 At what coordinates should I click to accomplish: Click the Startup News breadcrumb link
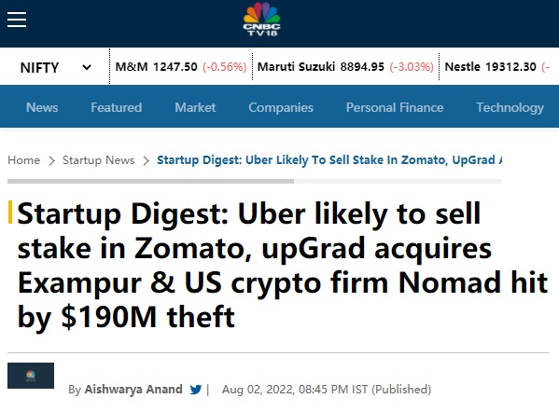98,160
